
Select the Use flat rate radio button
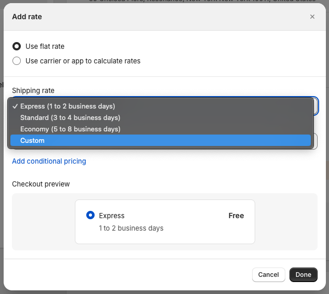pyautogui.click(x=17, y=46)
